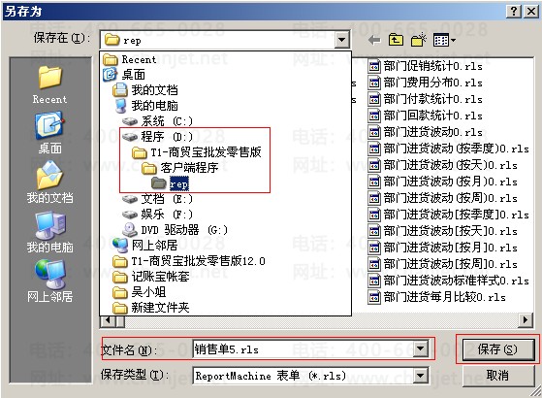This screenshot has width=542, height=398.
Task: Select 程序 (D:) drive in location list
Action: click(158, 137)
